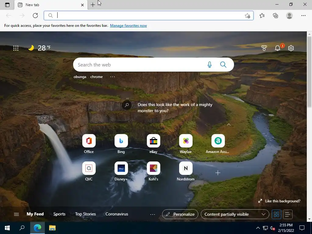Open Content partially visible dropdown
Screen dimensions: 312x234
pyautogui.click(x=235, y=214)
